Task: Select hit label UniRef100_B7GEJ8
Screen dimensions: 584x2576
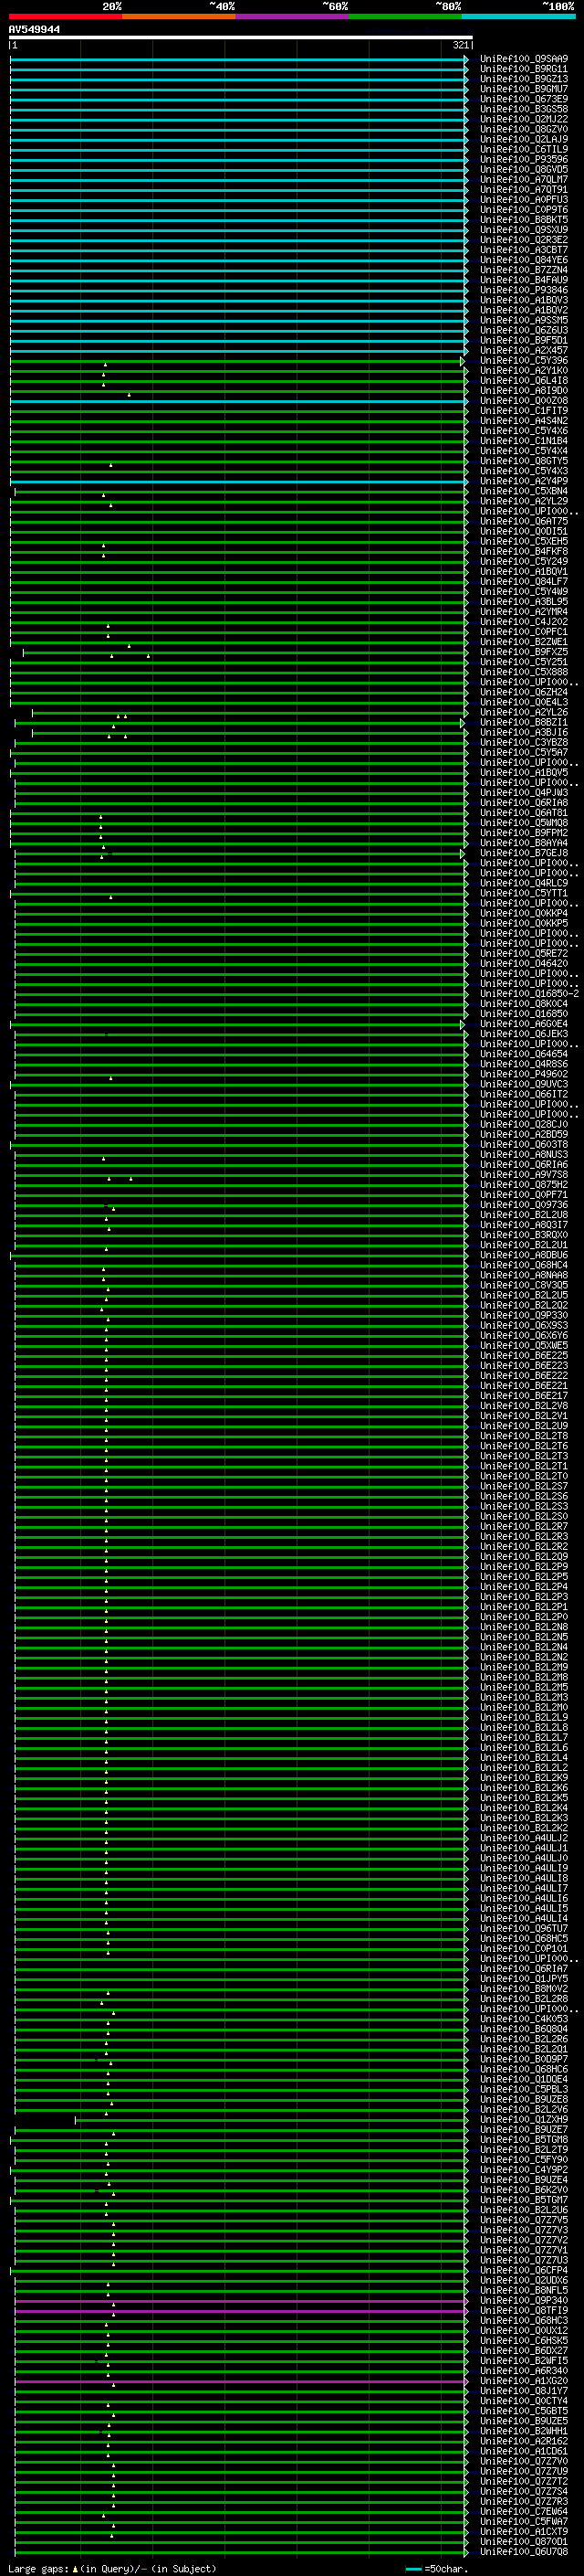Action: click(523, 853)
